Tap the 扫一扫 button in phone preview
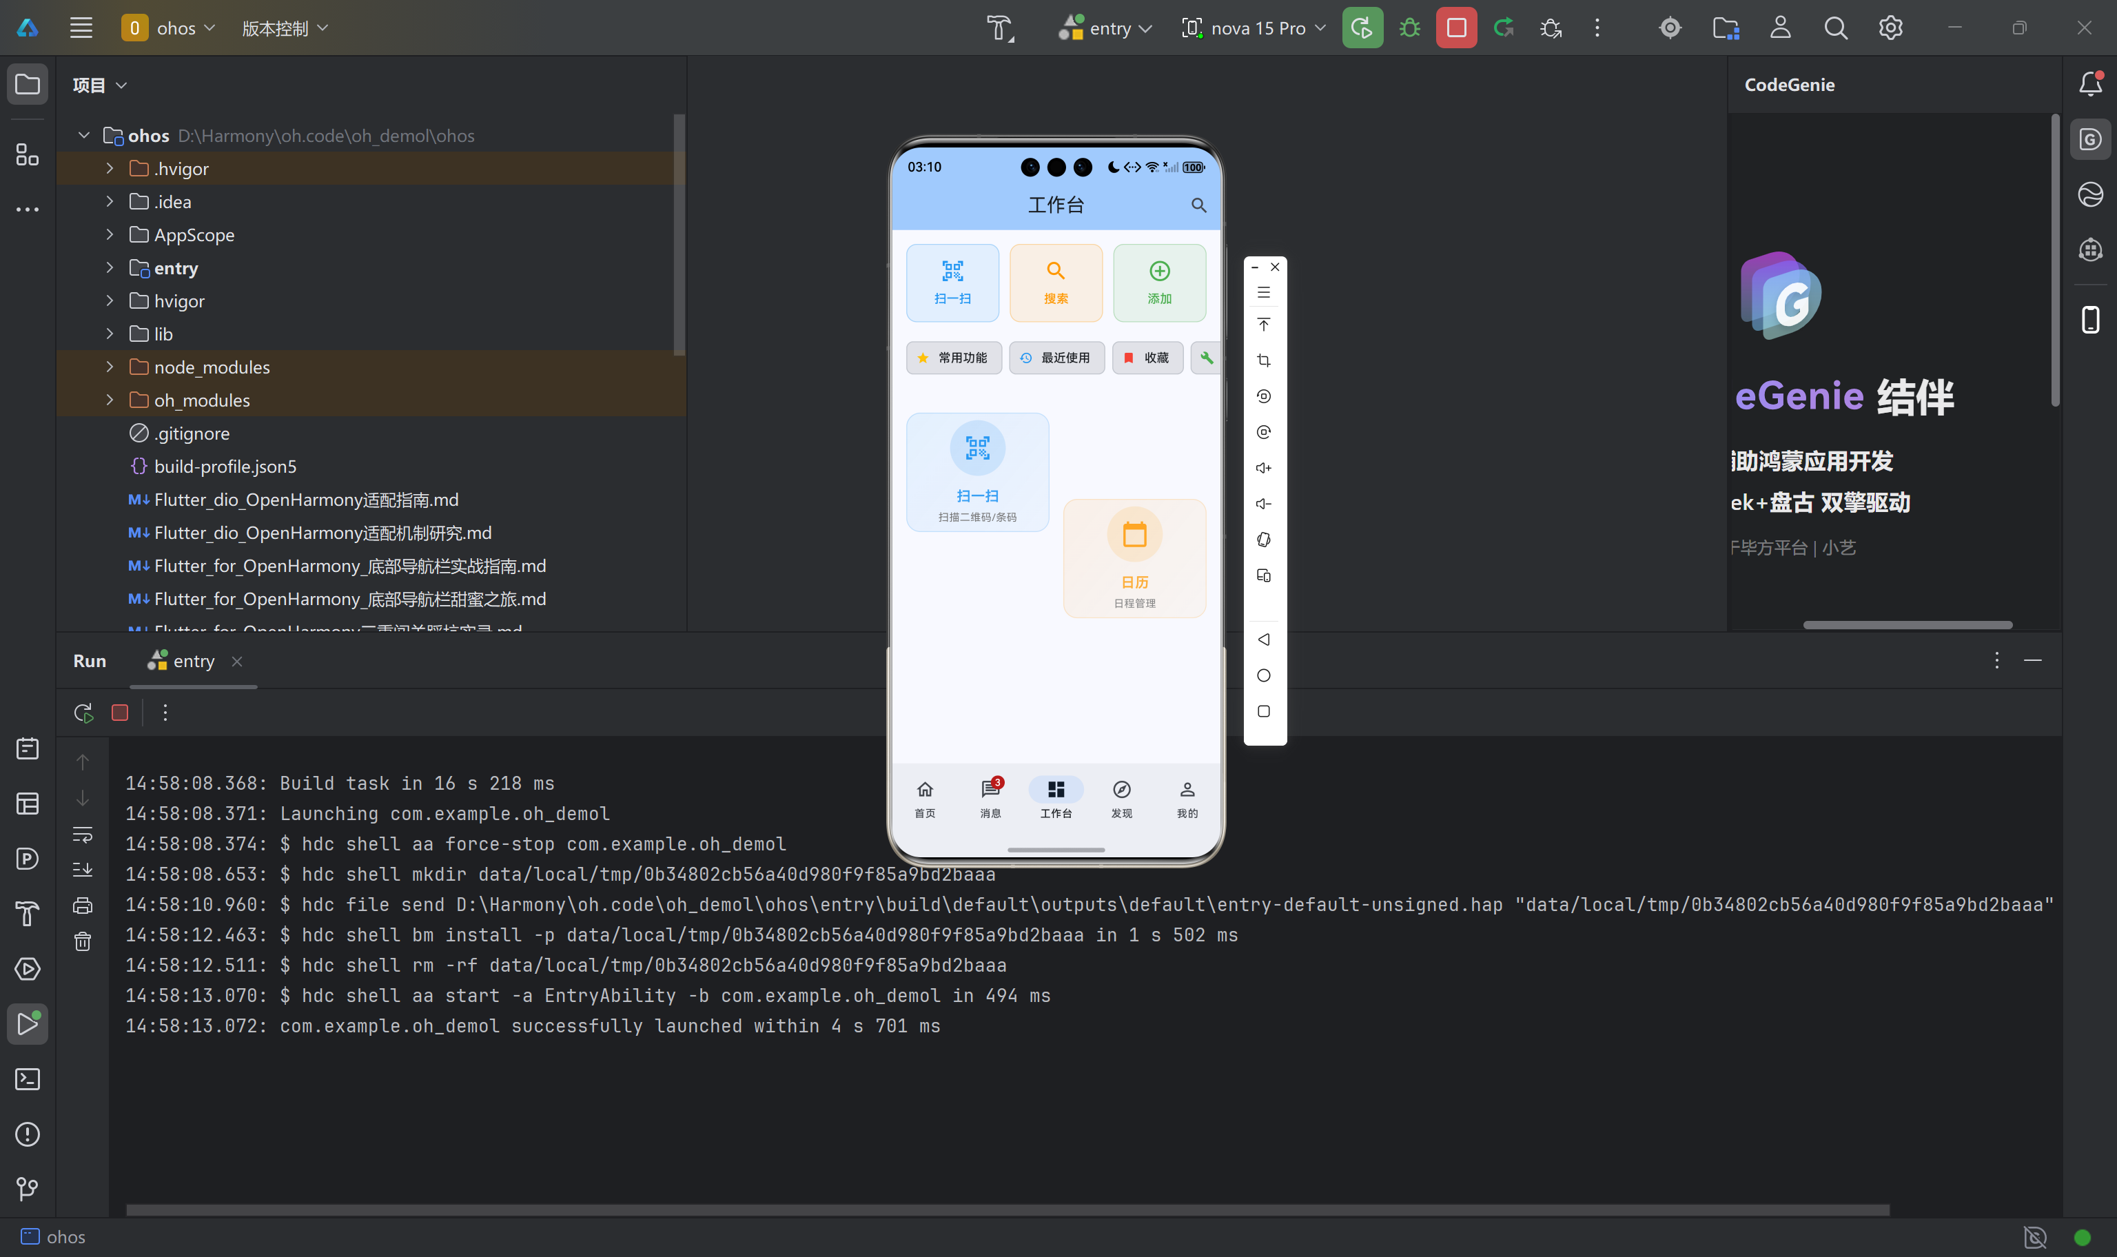The image size is (2117, 1257). click(952, 283)
